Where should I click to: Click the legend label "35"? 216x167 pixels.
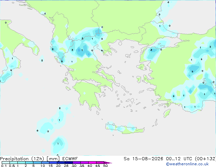coord(82,166)
